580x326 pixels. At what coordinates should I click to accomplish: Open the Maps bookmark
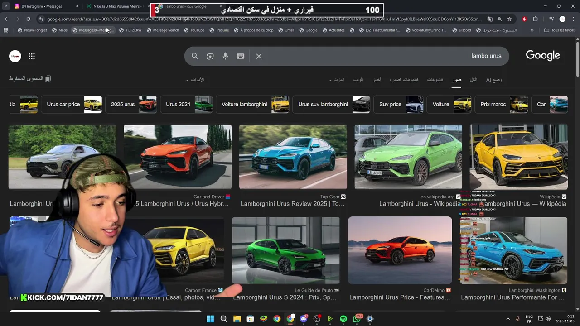(x=60, y=30)
